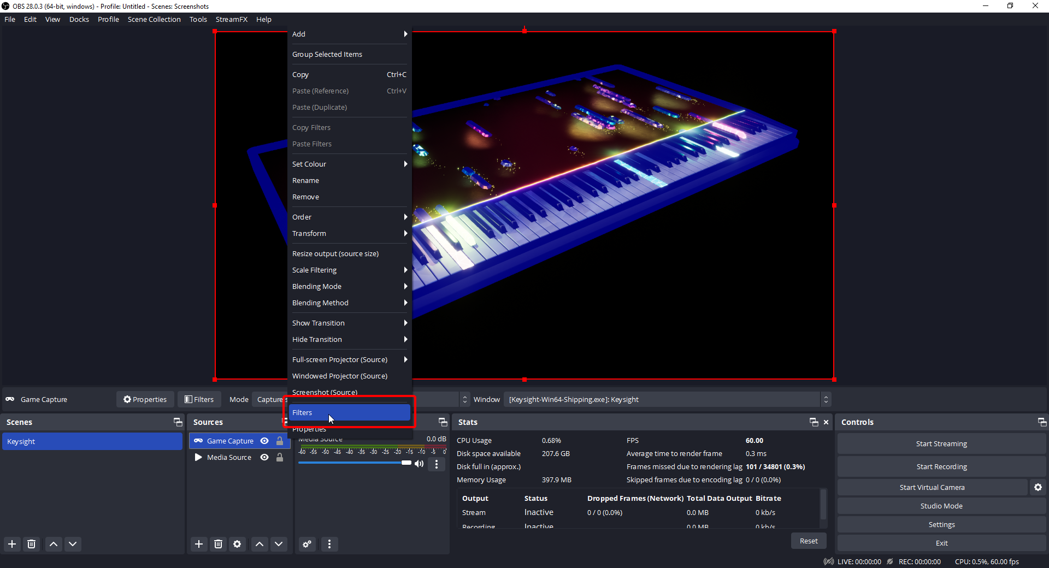Expand the Blending Method submenu
This screenshot has height=568, width=1049.
coord(350,303)
